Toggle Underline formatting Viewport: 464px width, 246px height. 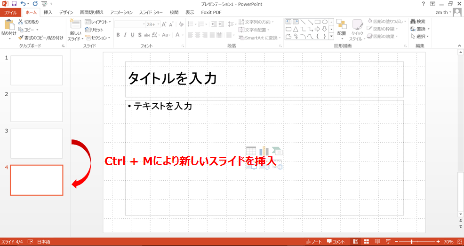(132, 35)
